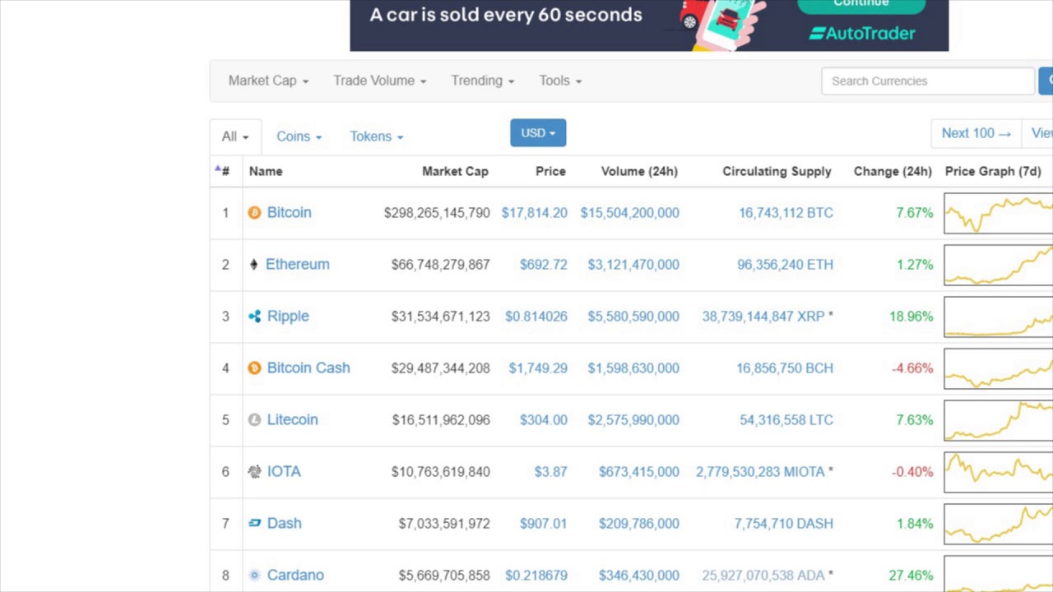This screenshot has width=1053, height=592.
Task: Open the IOTA currency page
Action: [284, 472]
